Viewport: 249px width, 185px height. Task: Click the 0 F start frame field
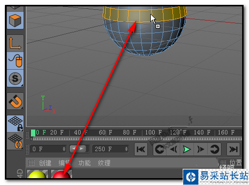coord(48,149)
